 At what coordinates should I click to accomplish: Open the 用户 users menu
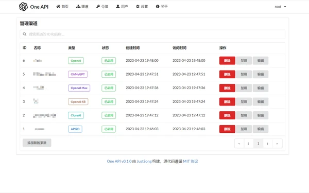pos(122,7)
